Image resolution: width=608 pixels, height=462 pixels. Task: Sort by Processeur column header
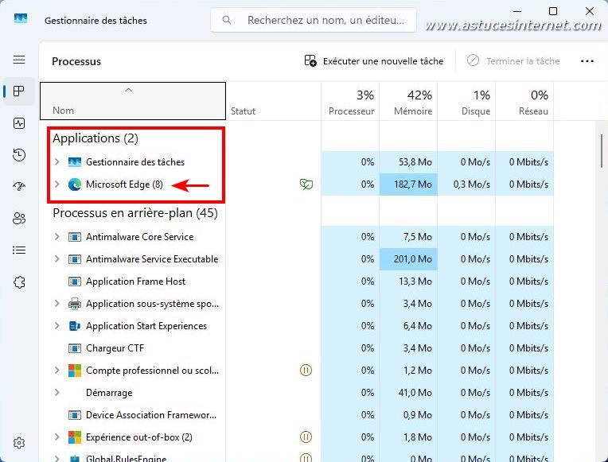[x=351, y=102]
